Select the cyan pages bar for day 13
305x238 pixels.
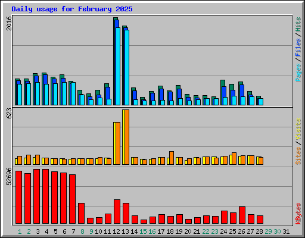point(127,67)
